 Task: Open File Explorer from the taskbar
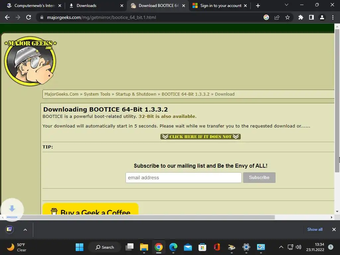[144, 247]
